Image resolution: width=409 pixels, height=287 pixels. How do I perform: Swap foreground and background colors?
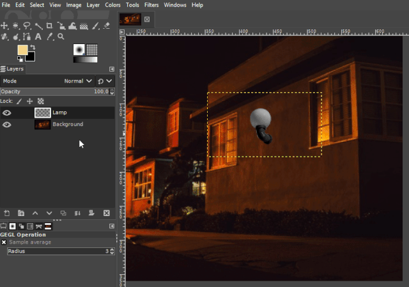33,47
